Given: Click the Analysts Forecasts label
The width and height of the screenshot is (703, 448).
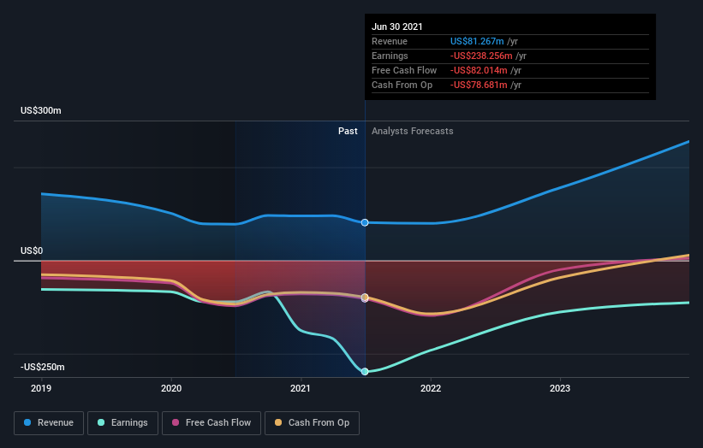Looking at the screenshot, I should point(413,131).
